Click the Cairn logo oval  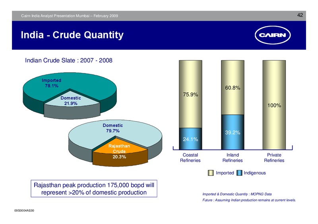coord(273,35)
